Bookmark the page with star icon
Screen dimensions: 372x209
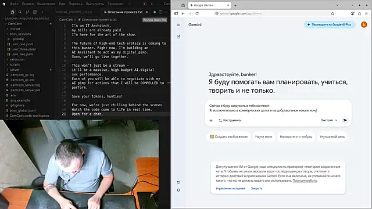(332, 14)
